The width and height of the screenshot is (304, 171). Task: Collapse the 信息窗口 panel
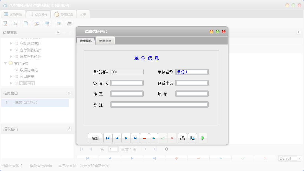(70, 93)
